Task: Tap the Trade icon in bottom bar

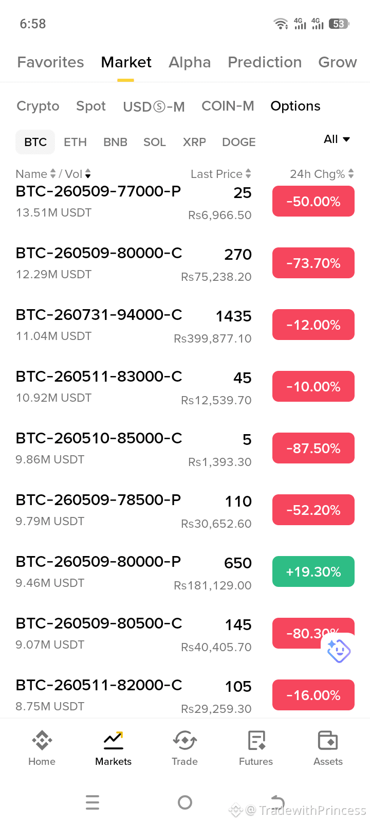Action: pyautogui.click(x=184, y=740)
